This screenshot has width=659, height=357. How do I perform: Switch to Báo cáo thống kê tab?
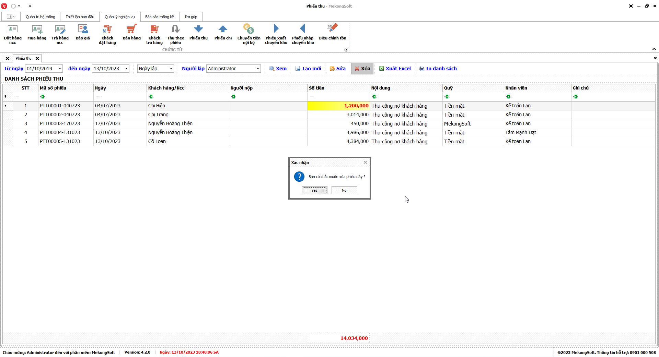160,17
